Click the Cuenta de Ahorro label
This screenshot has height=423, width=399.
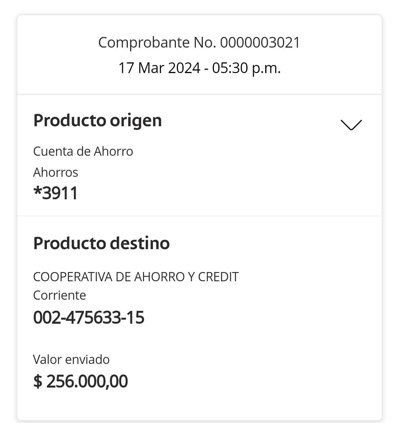83,151
